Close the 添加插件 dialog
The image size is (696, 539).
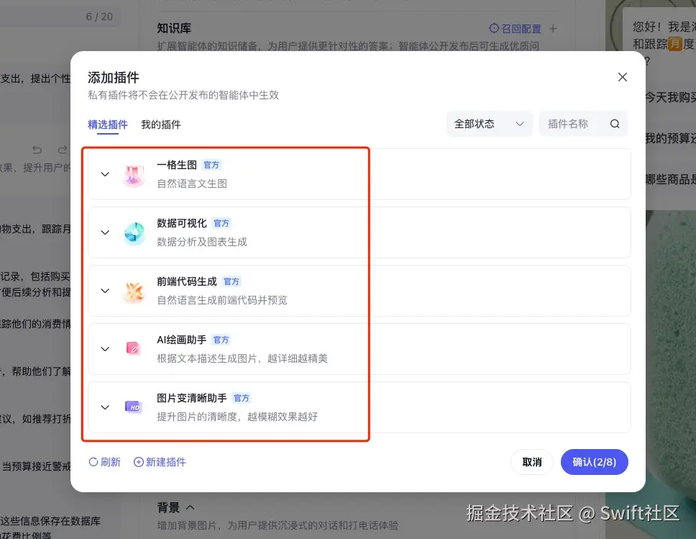click(x=623, y=77)
